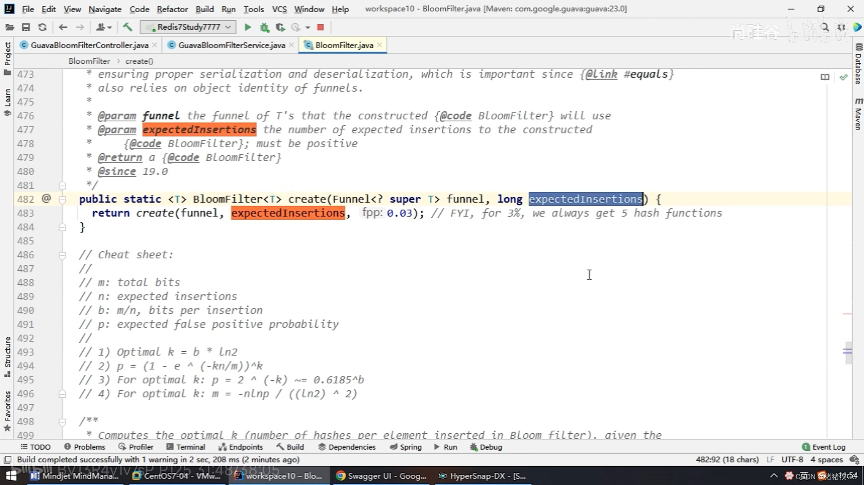Toggle the fold marker at line 496

tap(63, 394)
